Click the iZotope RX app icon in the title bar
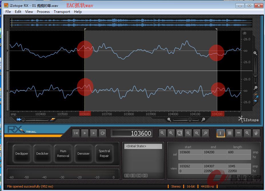This screenshot has height=191, width=265. coord(6,5)
